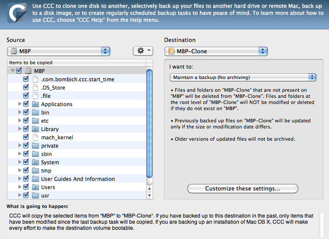Select the Applications row name
The height and width of the screenshot is (239, 329).
point(56,104)
